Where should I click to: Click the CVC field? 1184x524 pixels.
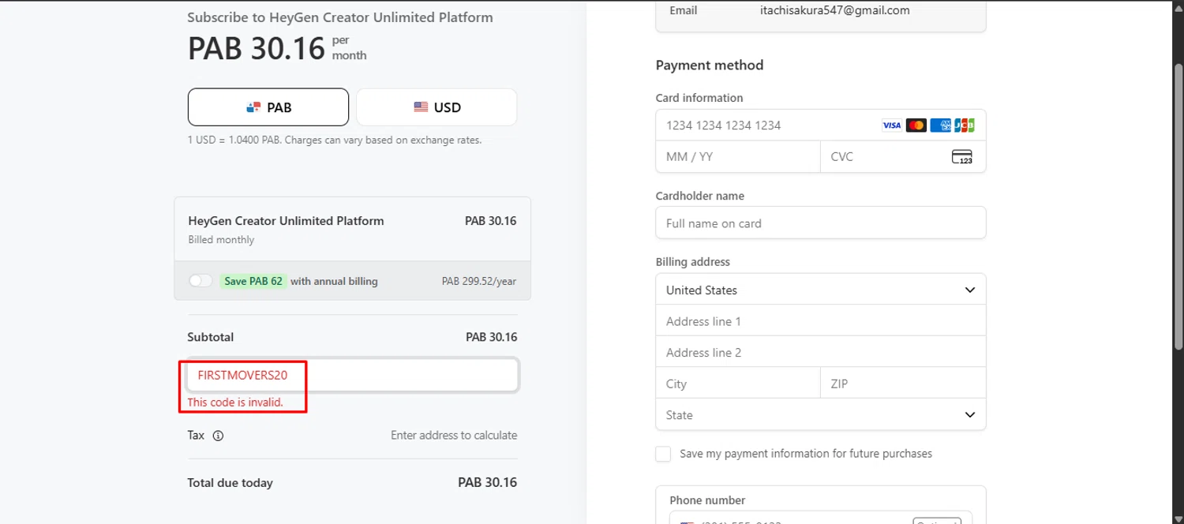[903, 157]
